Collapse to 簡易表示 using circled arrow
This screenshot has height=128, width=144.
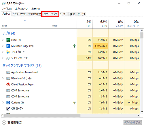[4, 123]
